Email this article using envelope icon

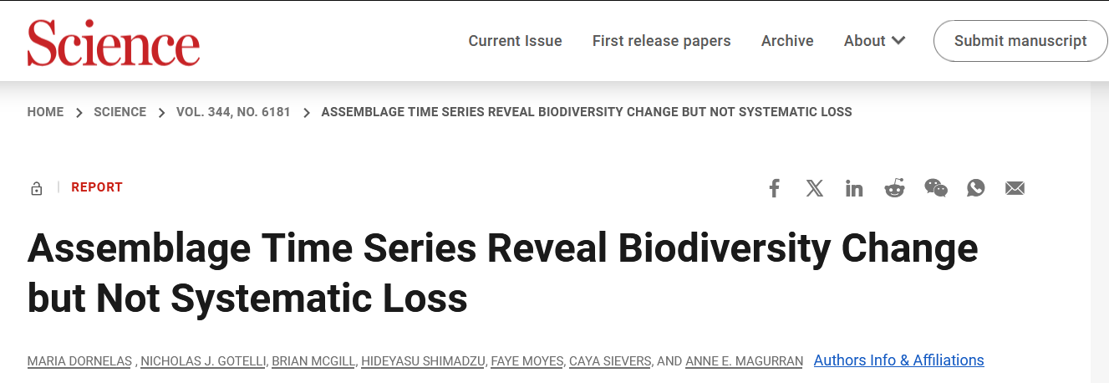[x=1015, y=188]
